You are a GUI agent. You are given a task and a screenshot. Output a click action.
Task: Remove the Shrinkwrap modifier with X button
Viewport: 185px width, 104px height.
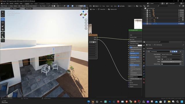click(180, 51)
